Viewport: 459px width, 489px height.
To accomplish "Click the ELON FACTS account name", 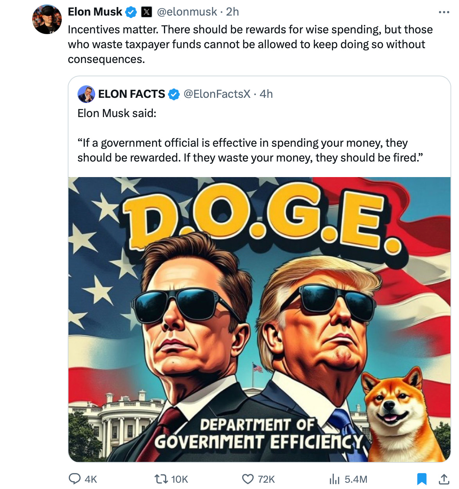I will pyautogui.click(x=131, y=94).
